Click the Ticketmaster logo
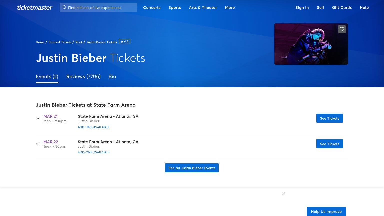This screenshot has height=216, width=384. [35, 8]
